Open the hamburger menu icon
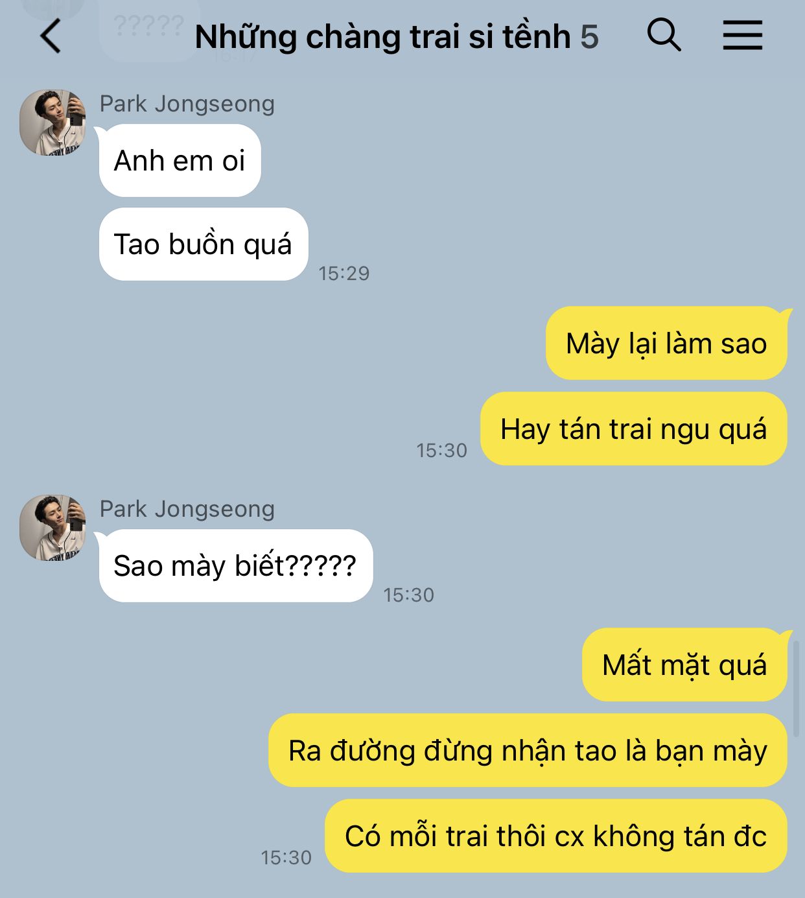Image resolution: width=805 pixels, height=898 pixels. pos(743,35)
